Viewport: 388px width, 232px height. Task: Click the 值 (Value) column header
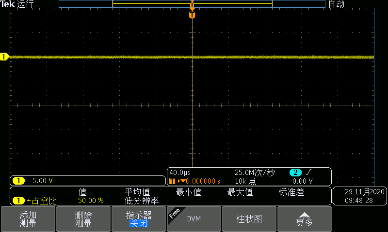[82, 192]
